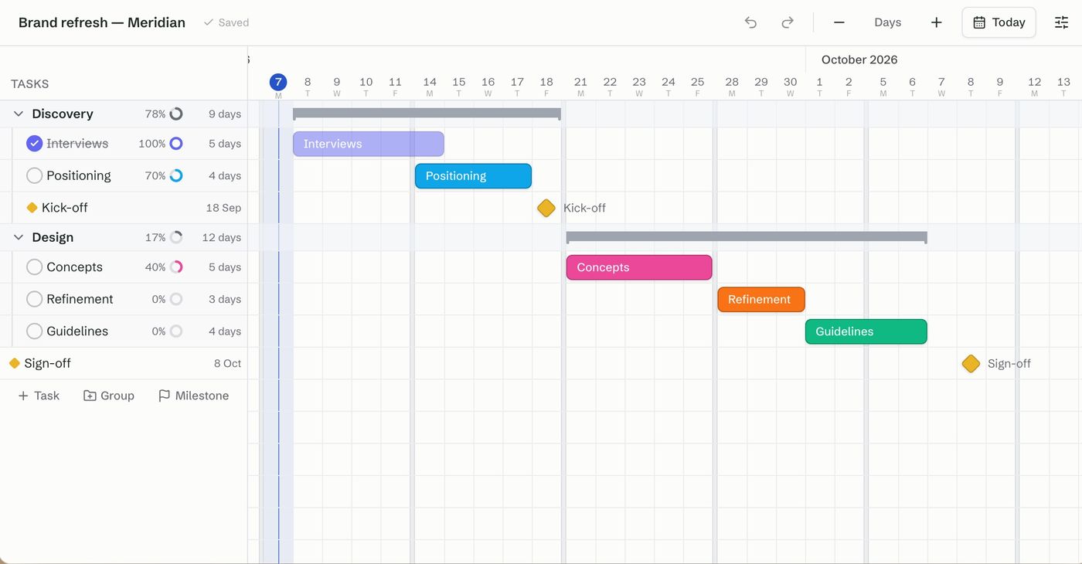Click the project title Brand refresh — Meridian
The image size is (1082, 564).
click(x=102, y=22)
